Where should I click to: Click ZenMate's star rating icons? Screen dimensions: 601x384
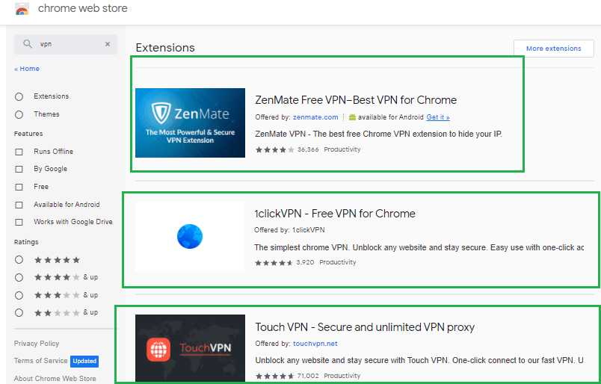(x=275, y=149)
